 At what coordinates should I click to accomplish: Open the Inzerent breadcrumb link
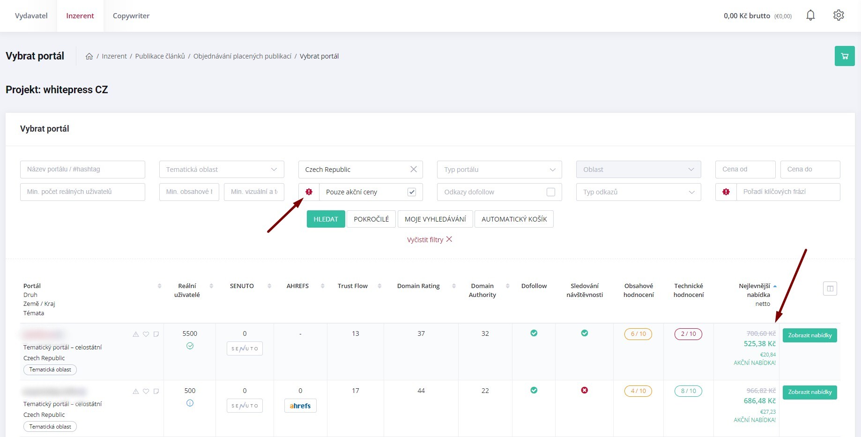point(114,56)
